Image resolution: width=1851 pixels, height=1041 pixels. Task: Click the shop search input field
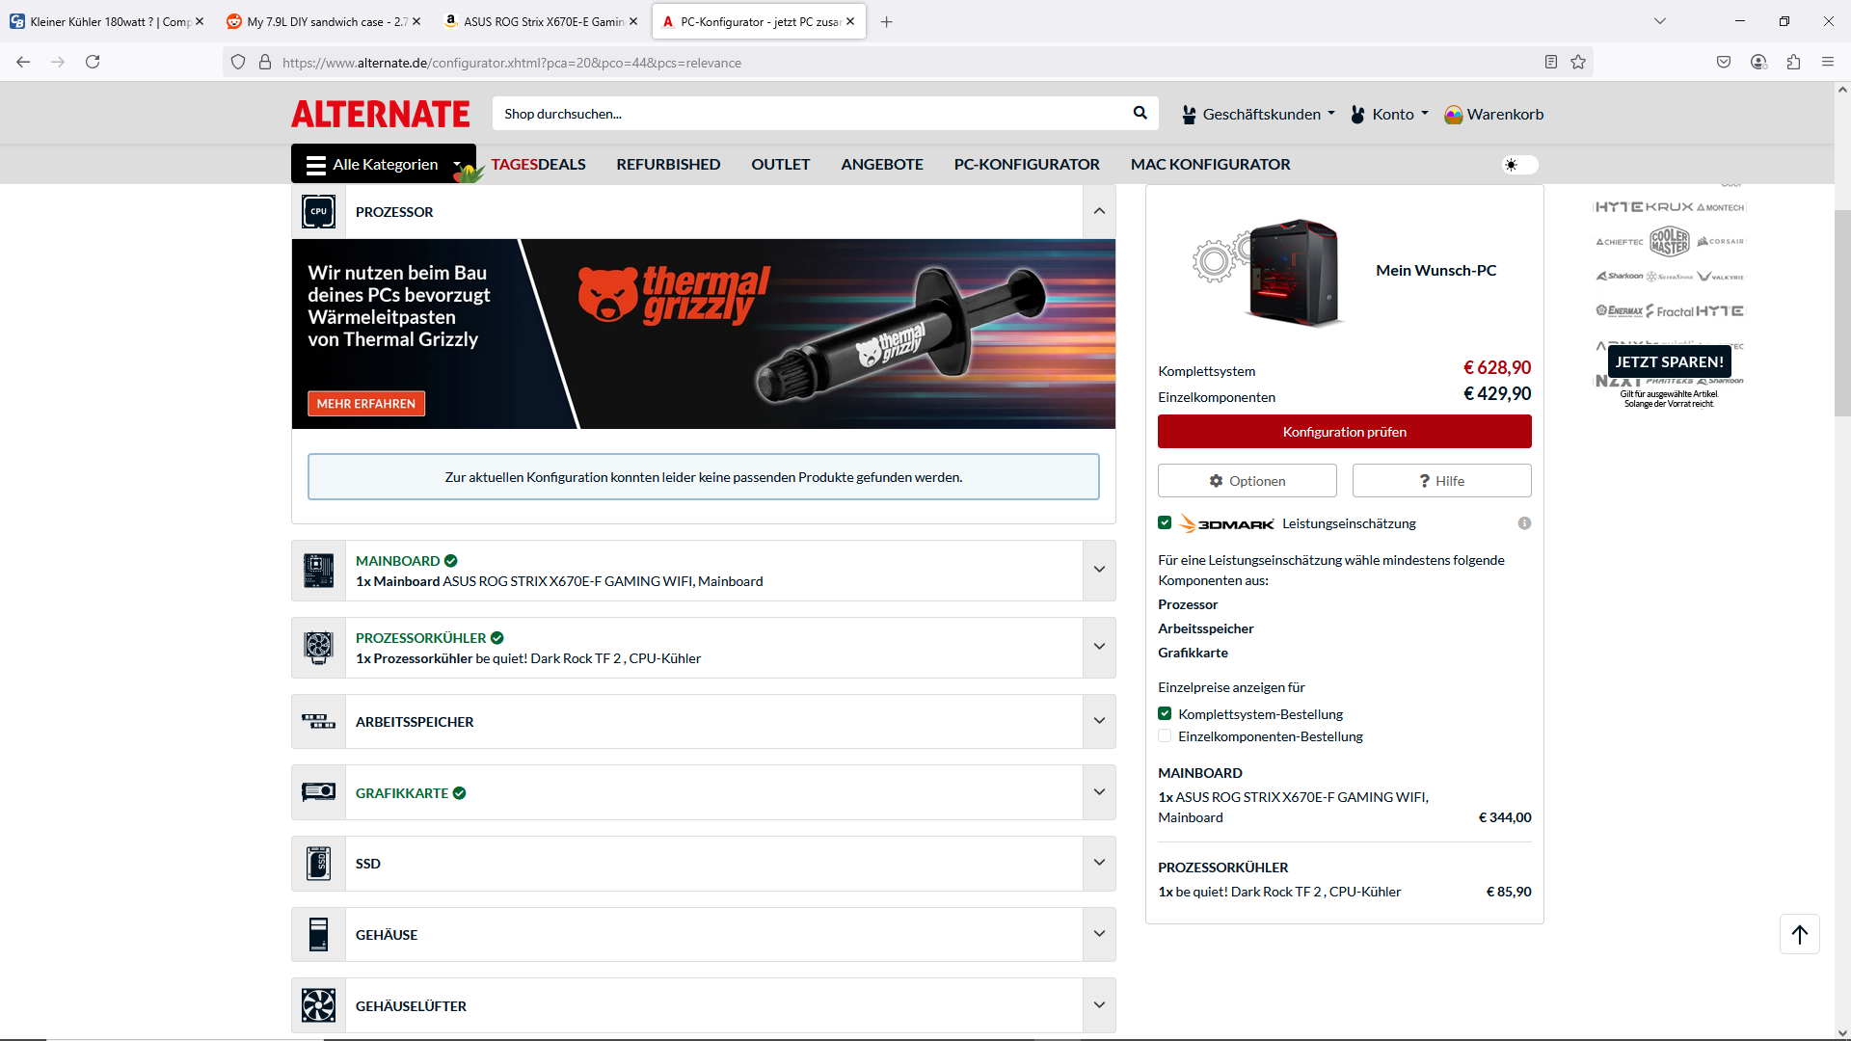click(810, 114)
